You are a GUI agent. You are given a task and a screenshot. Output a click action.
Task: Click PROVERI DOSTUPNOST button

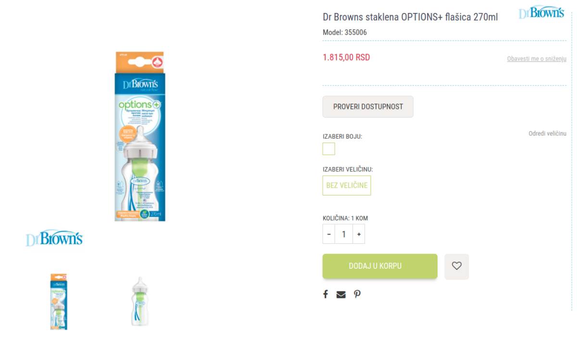click(368, 107)
